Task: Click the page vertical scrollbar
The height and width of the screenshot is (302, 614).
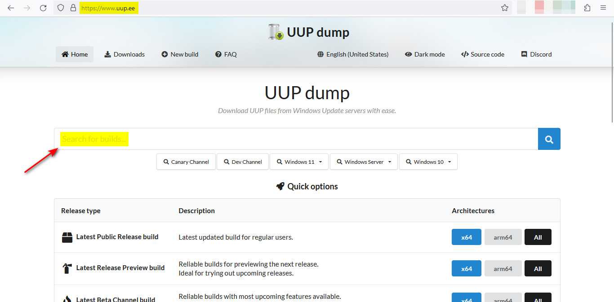Action: (x=612, y=72)
